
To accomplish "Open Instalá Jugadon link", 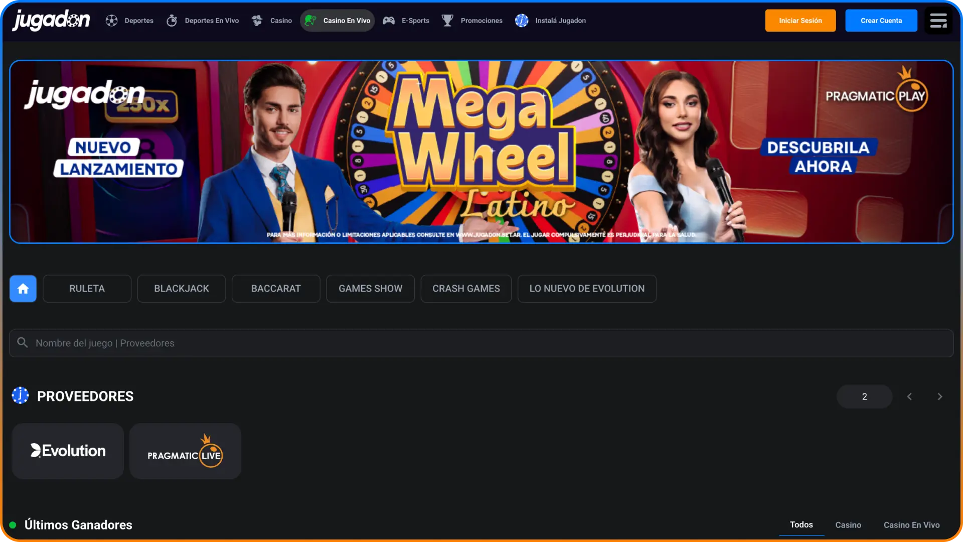I will click(551, 21).
